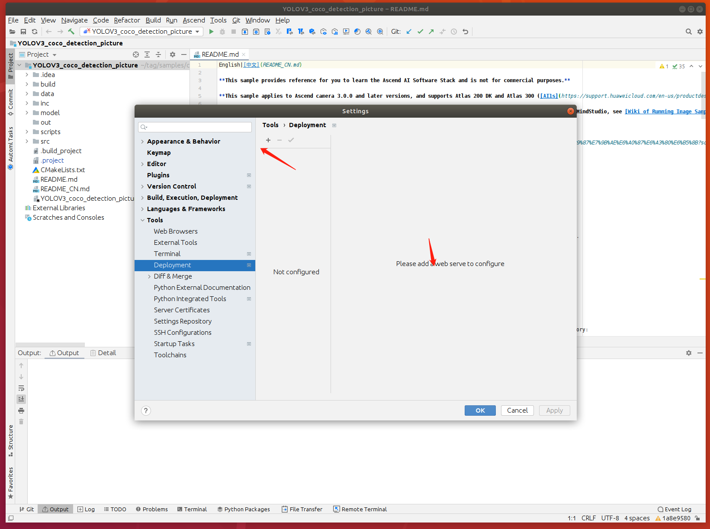Hide the Project panel with minus icon
Image resolution: width=710 pixels, height=529 pixels.
point(184,55)
